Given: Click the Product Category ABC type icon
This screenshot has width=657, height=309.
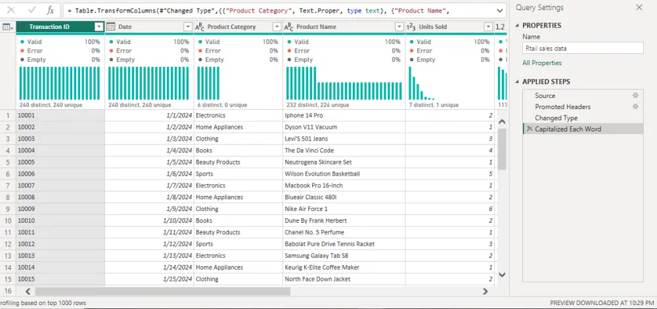Looking at the screenshot, I should click(200, 27).
